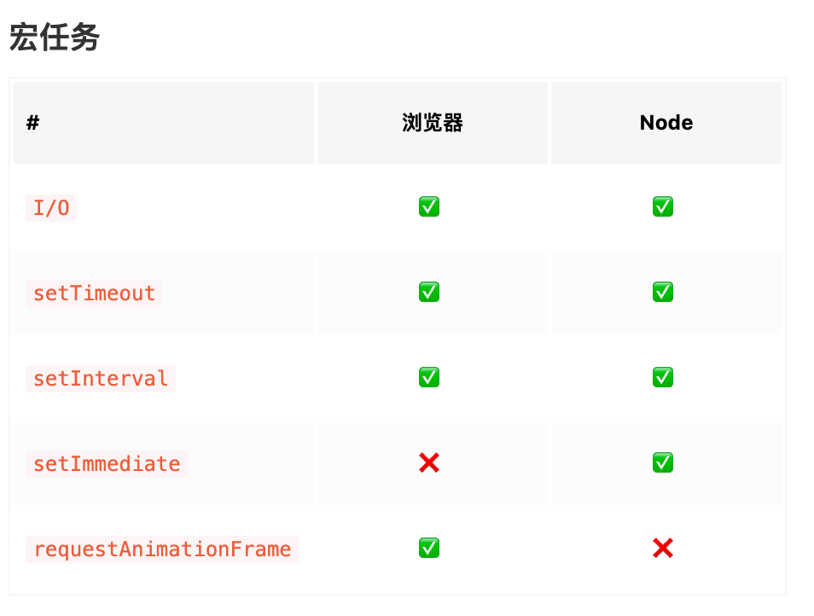Click the 宏任务 heading
Viewport: 814px width, 616px height.
(x=55, y=38)
